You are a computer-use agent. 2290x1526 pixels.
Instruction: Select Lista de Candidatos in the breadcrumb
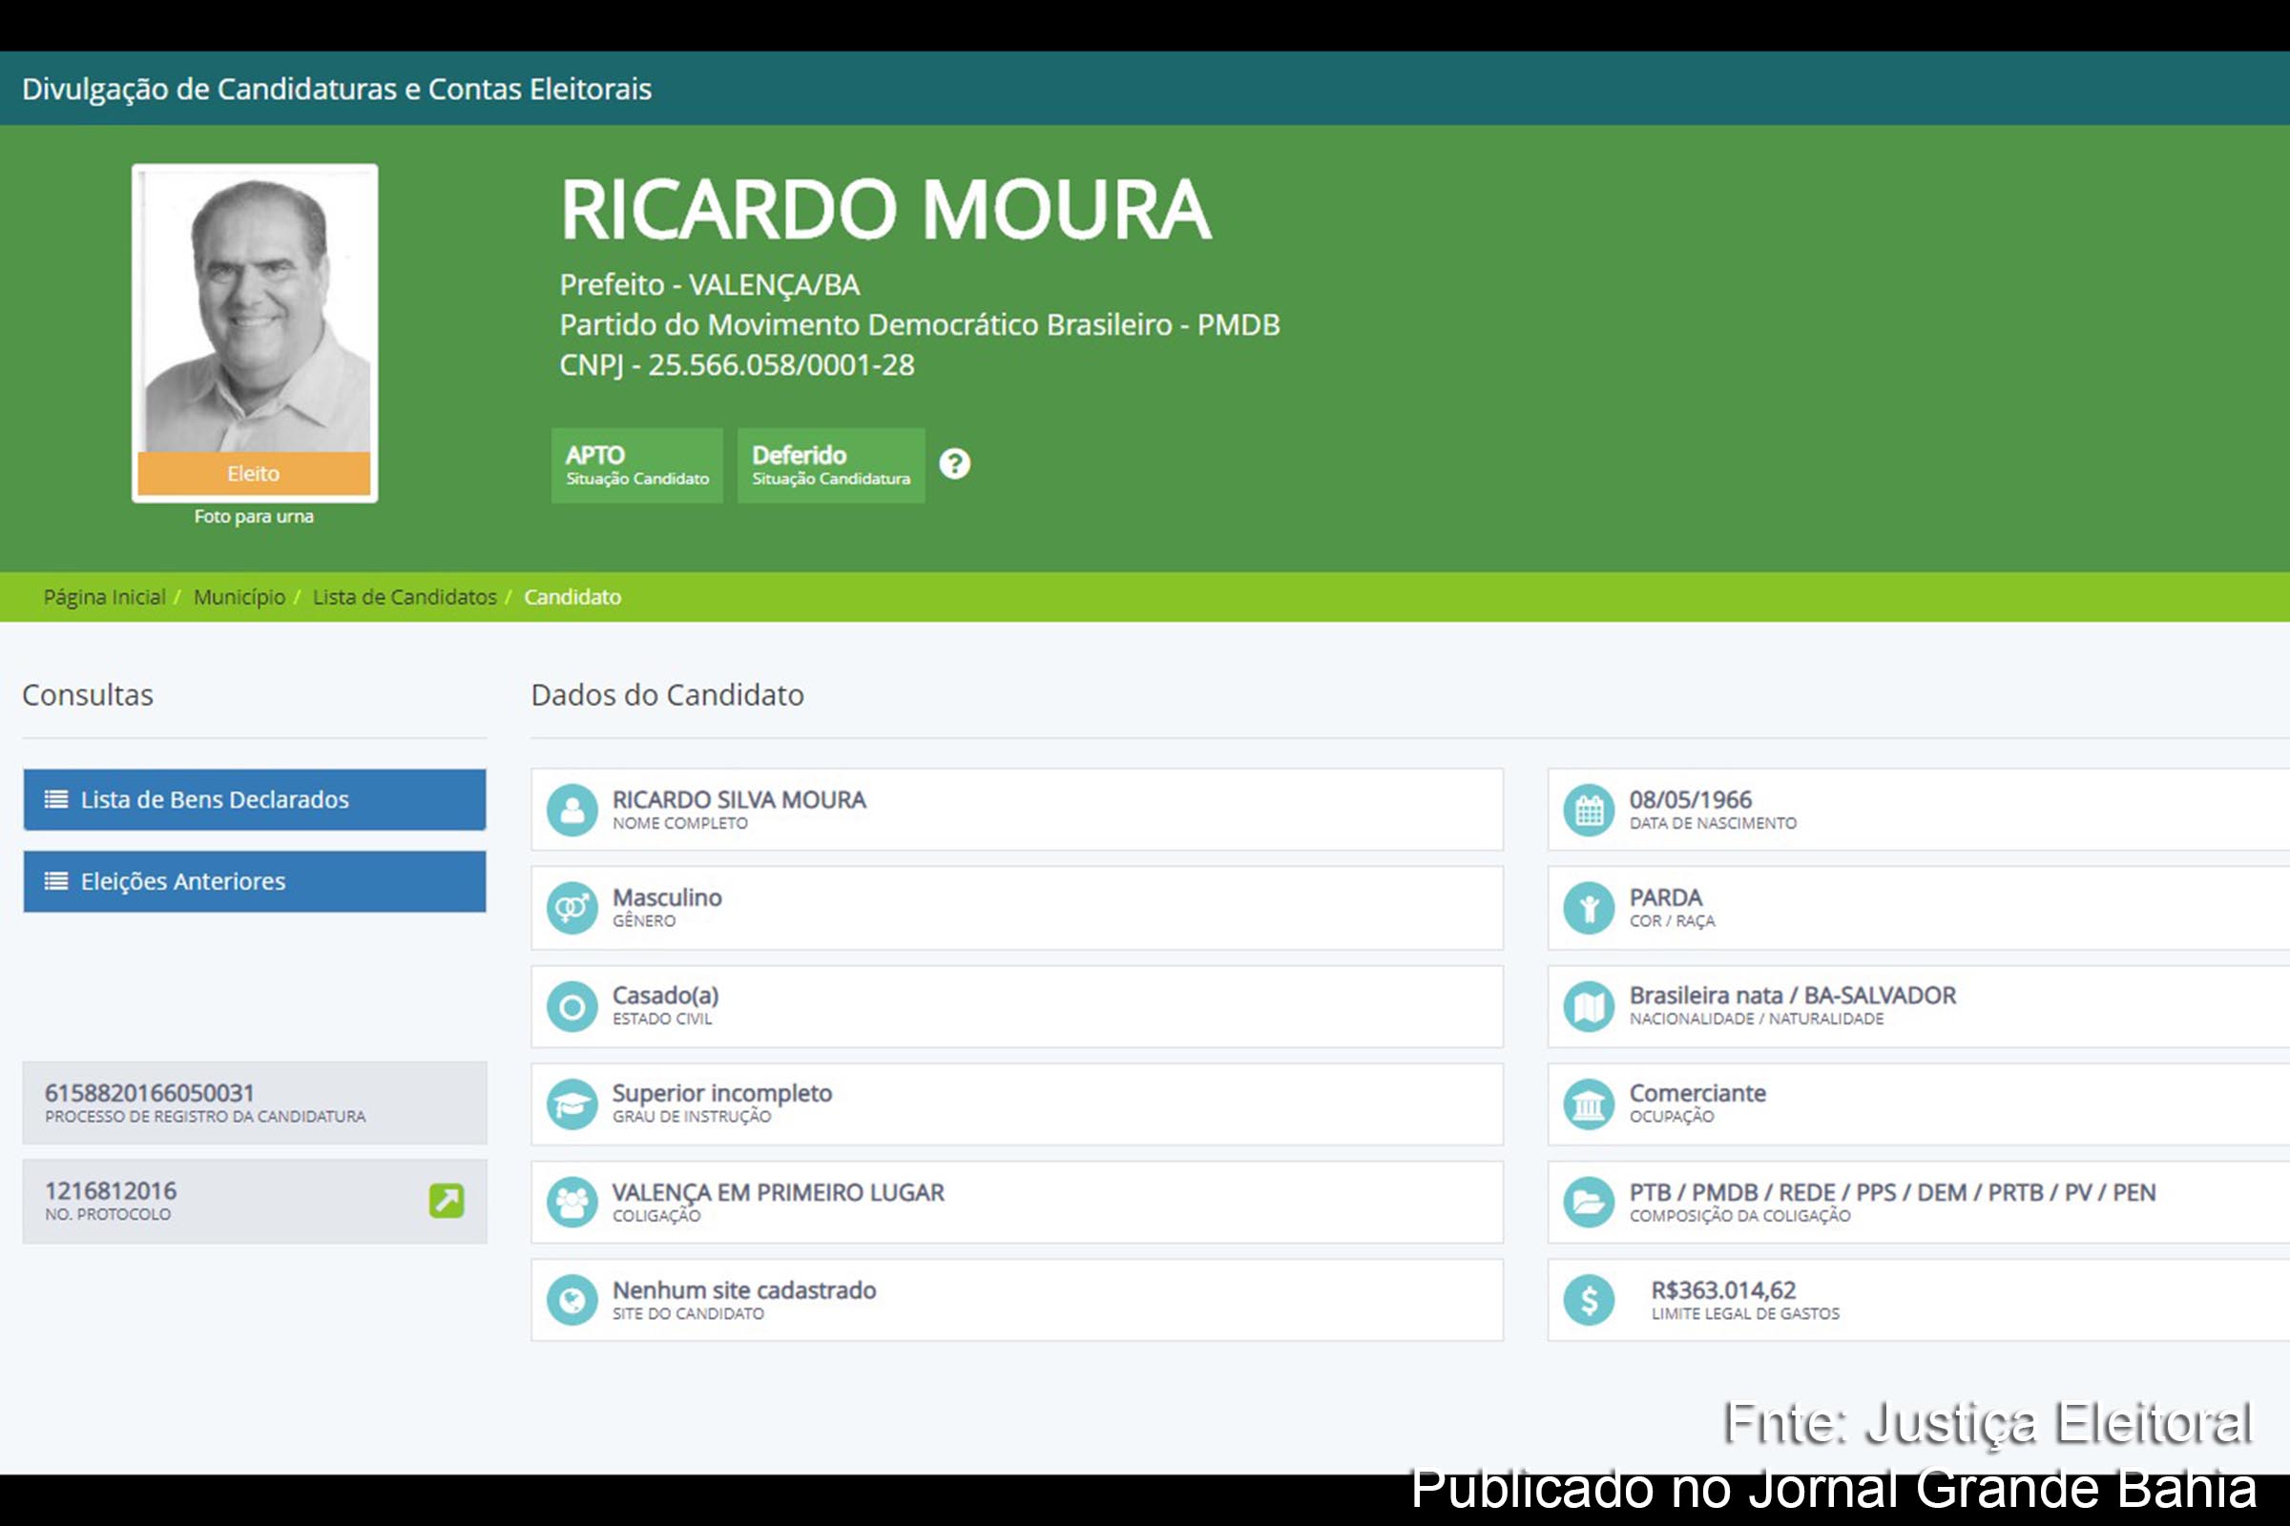[405, 597]
